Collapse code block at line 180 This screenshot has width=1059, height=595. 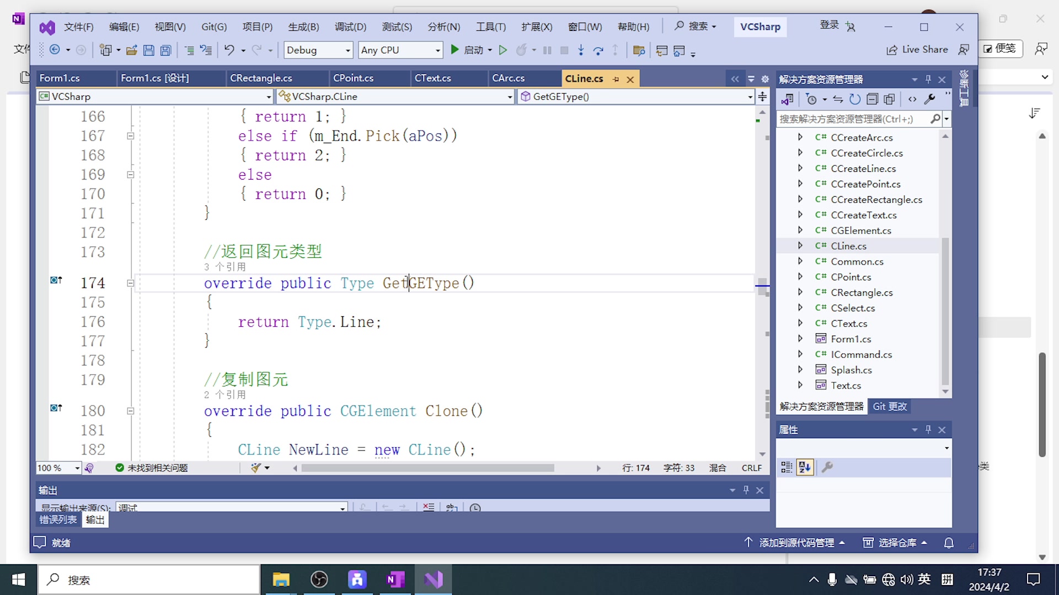click(131, 411)
